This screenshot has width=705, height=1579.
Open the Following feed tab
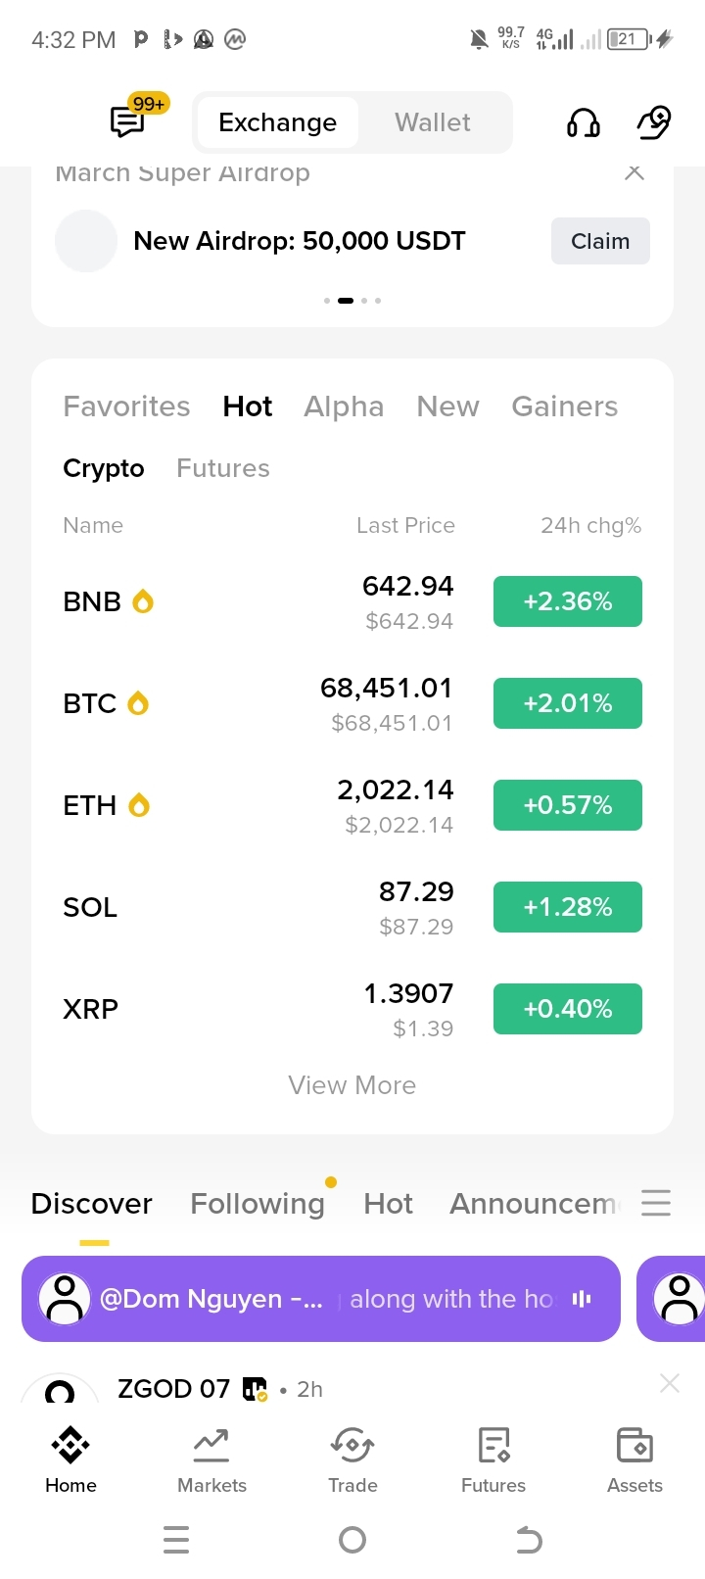pos(258,1203)
